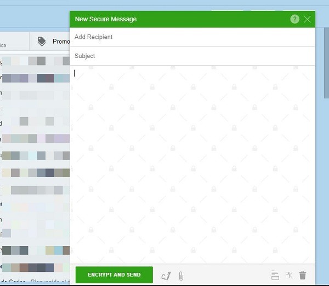The image size is (329, 286).
Task: Close the New Secure Message window
Action: point(307,20)
